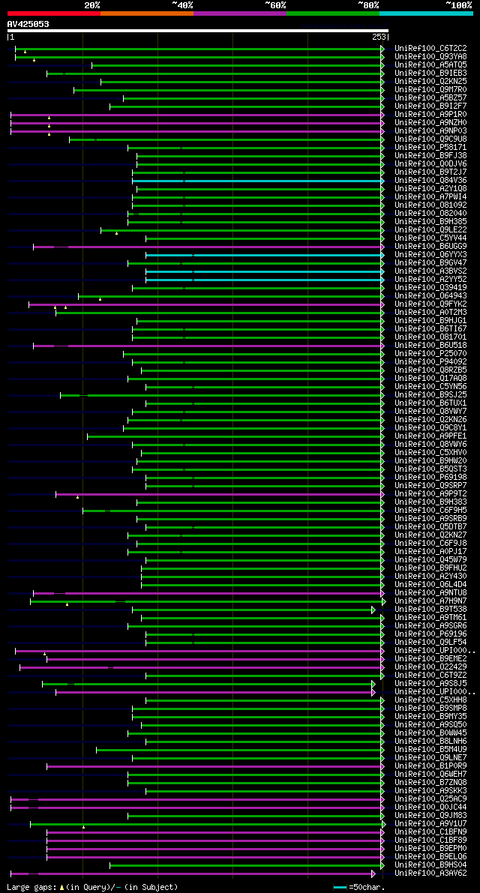
Task: Click the UniRef100_P58171 label
Action: [430, 148]
